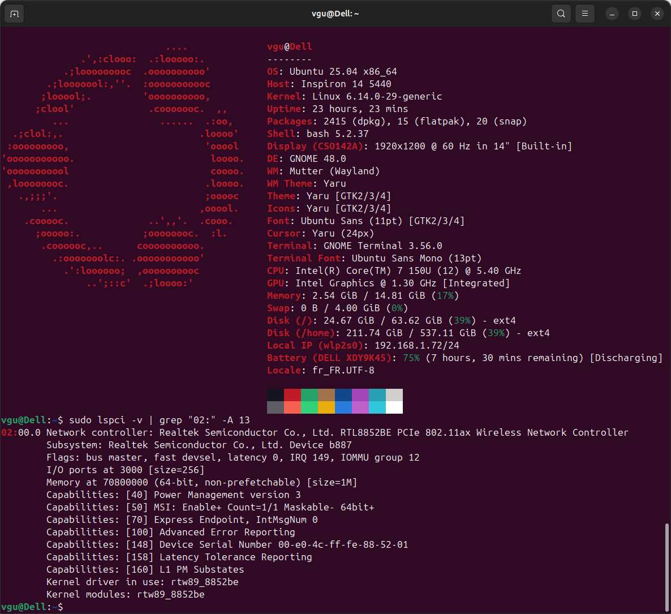Click the "WM: Mutter (Wayland)" line
This screenshot has width=671, height=614.
click(x=324, y=171)
